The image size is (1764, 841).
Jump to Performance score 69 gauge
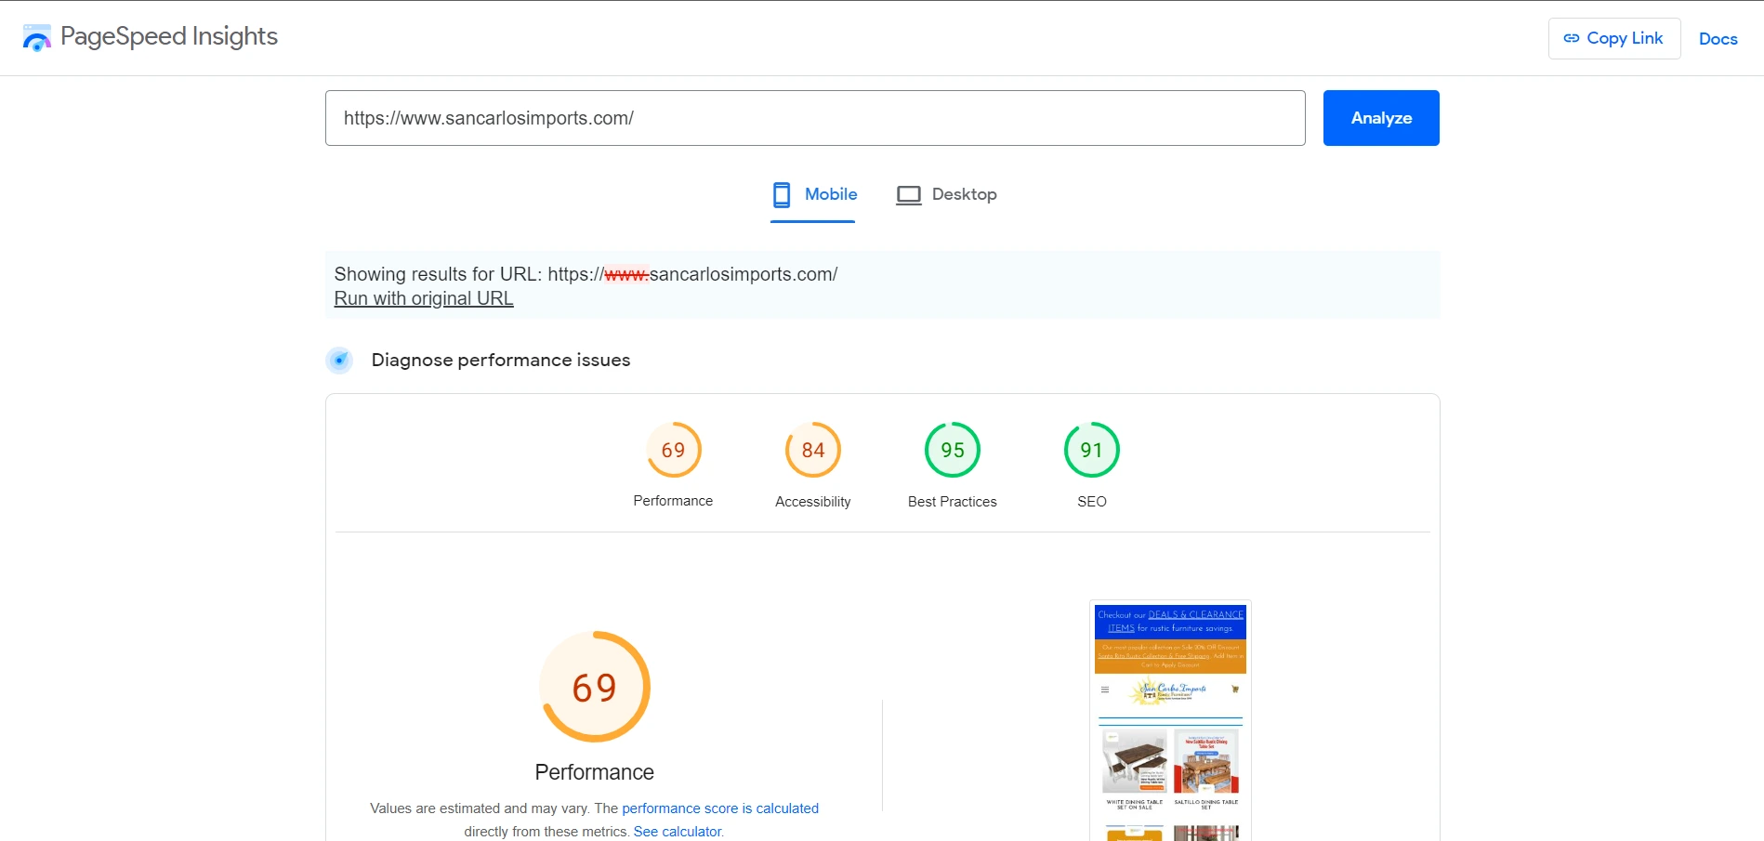(674, 450)
